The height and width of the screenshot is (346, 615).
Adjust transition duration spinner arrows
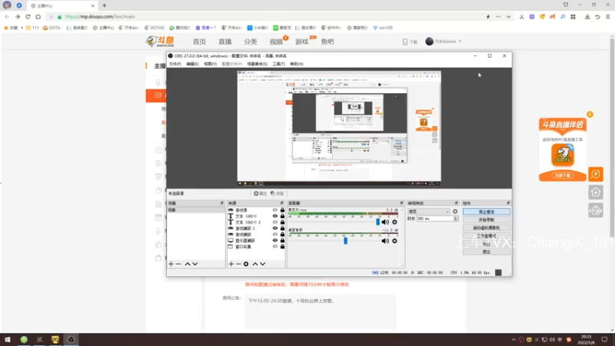click(455, 218)
